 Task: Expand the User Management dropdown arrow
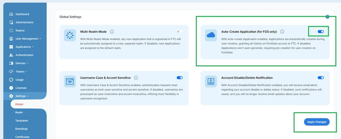pyautogui.click(x=40, y=39)
